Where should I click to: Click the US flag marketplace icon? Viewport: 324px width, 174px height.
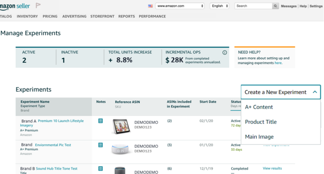pos(150,6)
